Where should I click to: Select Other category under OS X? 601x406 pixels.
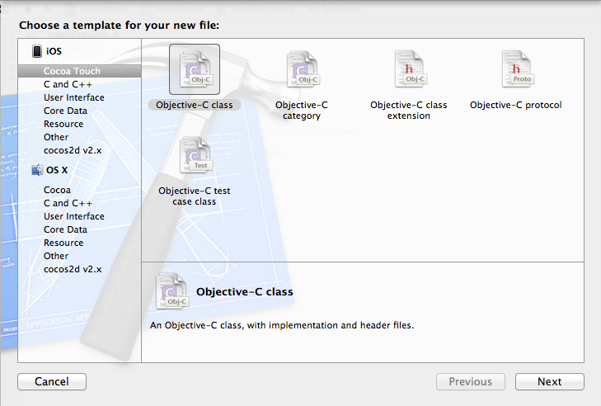pos(56,256)
